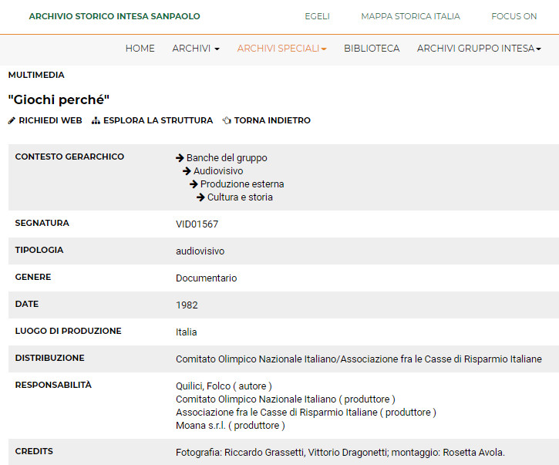This screenshot has width=559, height=465.
Task: Click the back-hand icon beside TORNA INDIETRO
Action: coord(227,120)
